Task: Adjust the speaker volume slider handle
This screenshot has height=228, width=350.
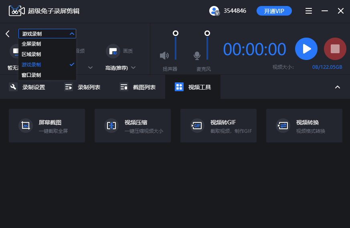Action: [175, 33]
